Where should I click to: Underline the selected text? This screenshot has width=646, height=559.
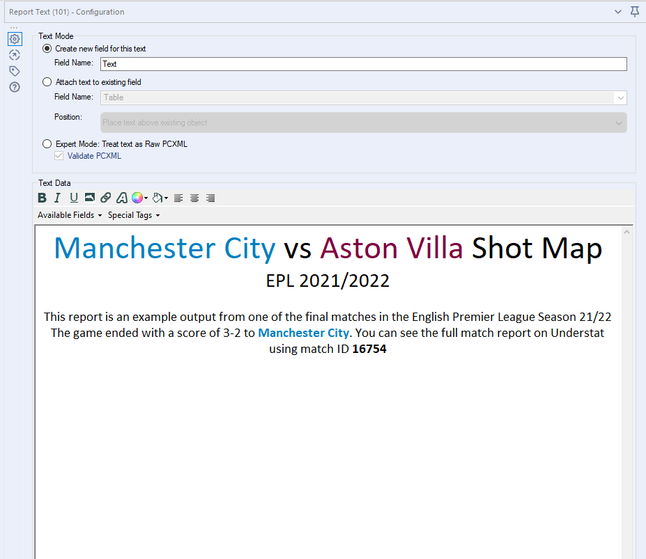[74, 198]
